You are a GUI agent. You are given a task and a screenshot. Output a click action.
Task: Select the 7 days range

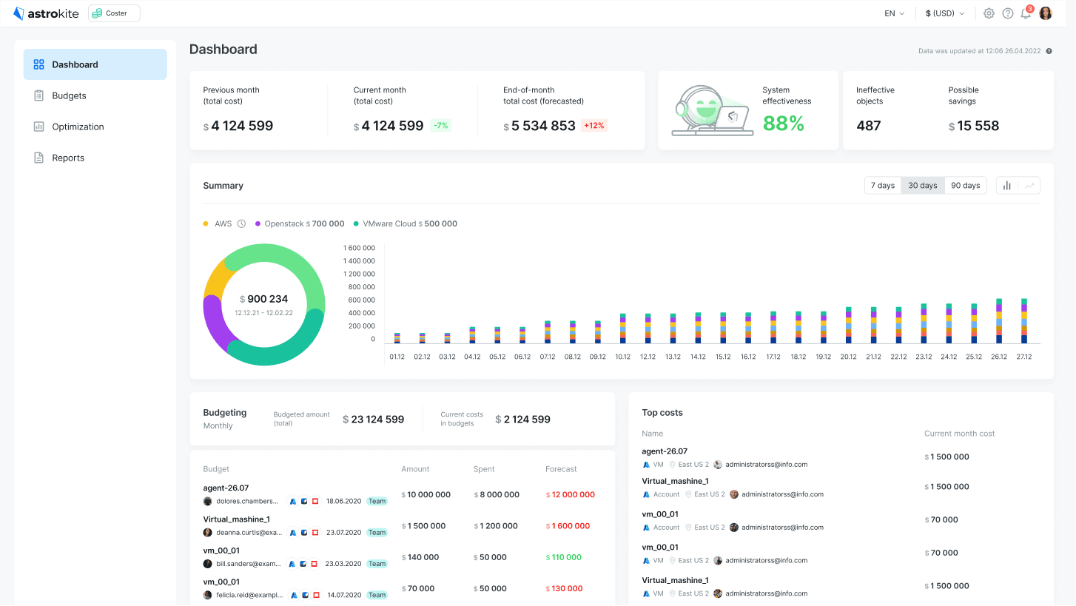(882, 186)
